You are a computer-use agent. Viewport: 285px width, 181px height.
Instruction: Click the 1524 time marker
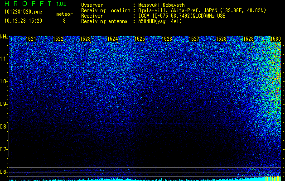(113, 39)
